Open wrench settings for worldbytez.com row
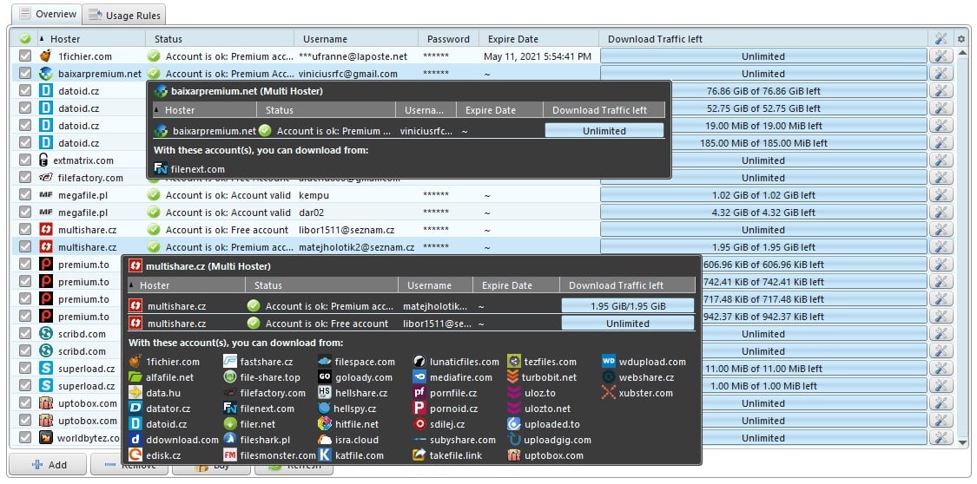Screen dimensions: 977x484 pyautogui.click(x=941, y=438)
